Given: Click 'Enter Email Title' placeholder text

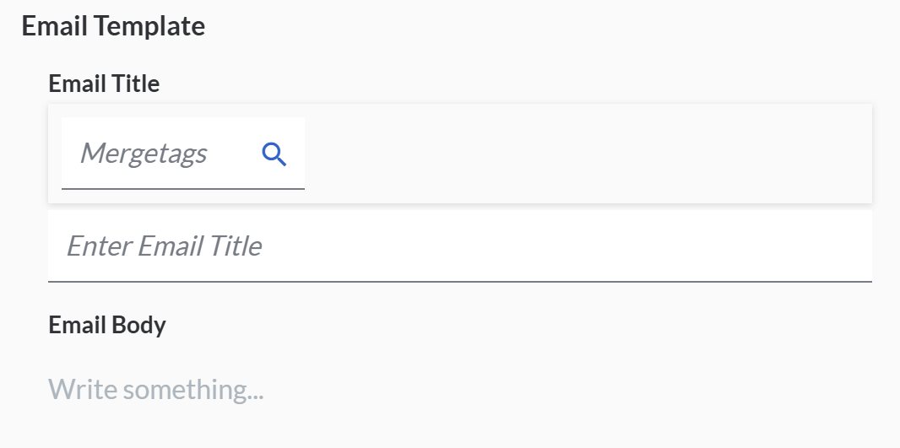Looking at the screenshot, I should point(165,246).
